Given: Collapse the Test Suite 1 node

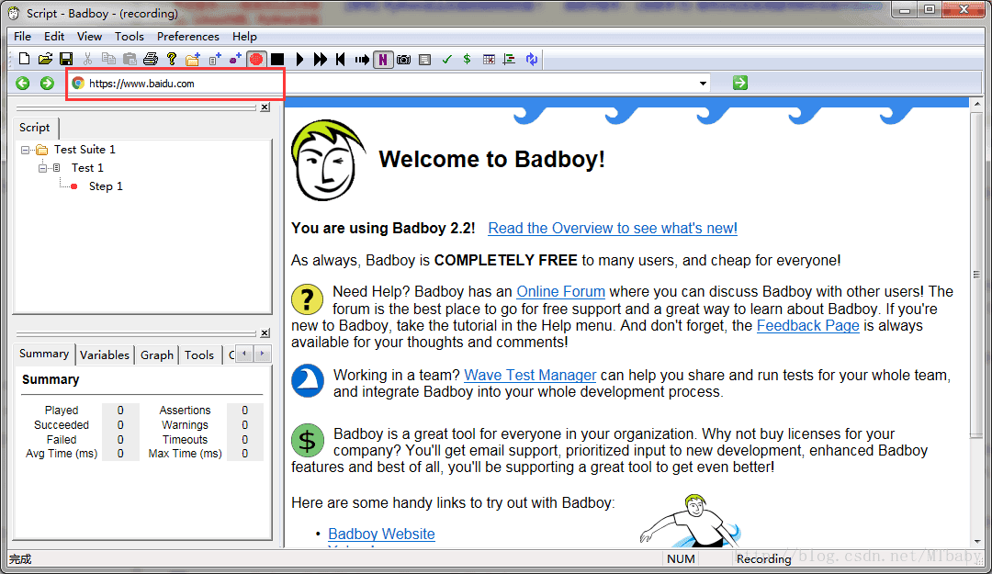Looking at the screenshot, I should (x=26, y=150).
